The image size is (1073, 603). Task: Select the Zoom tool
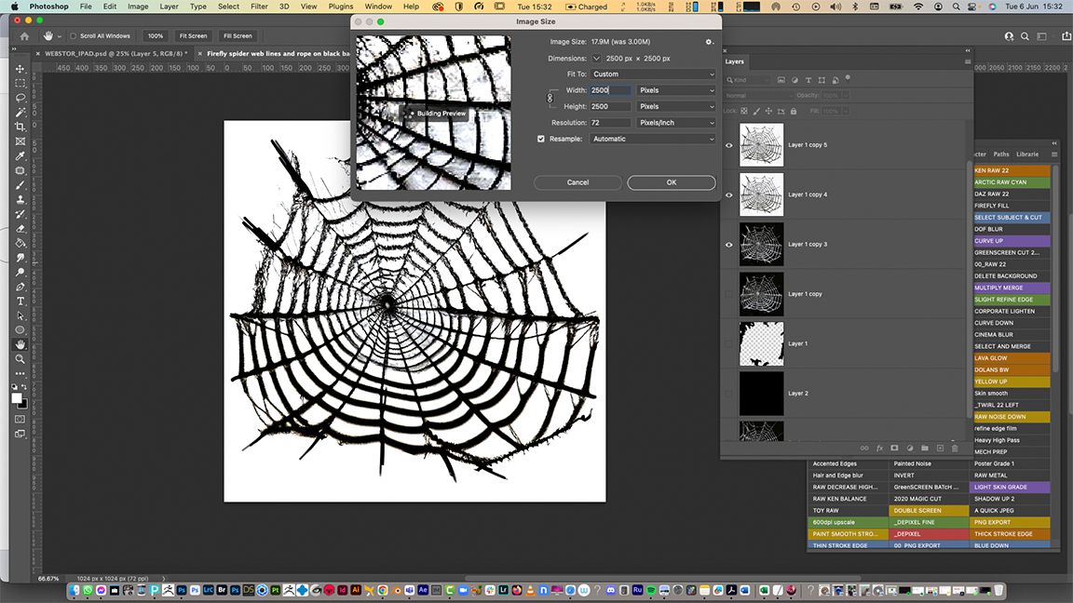click(x=20, y=359)
